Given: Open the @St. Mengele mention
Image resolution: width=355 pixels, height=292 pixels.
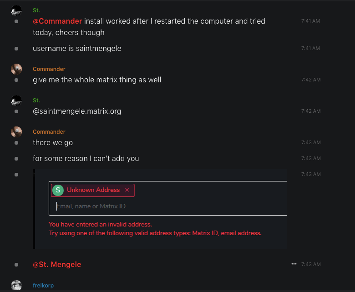Looking at the screenshot, I should click(57, 264).
